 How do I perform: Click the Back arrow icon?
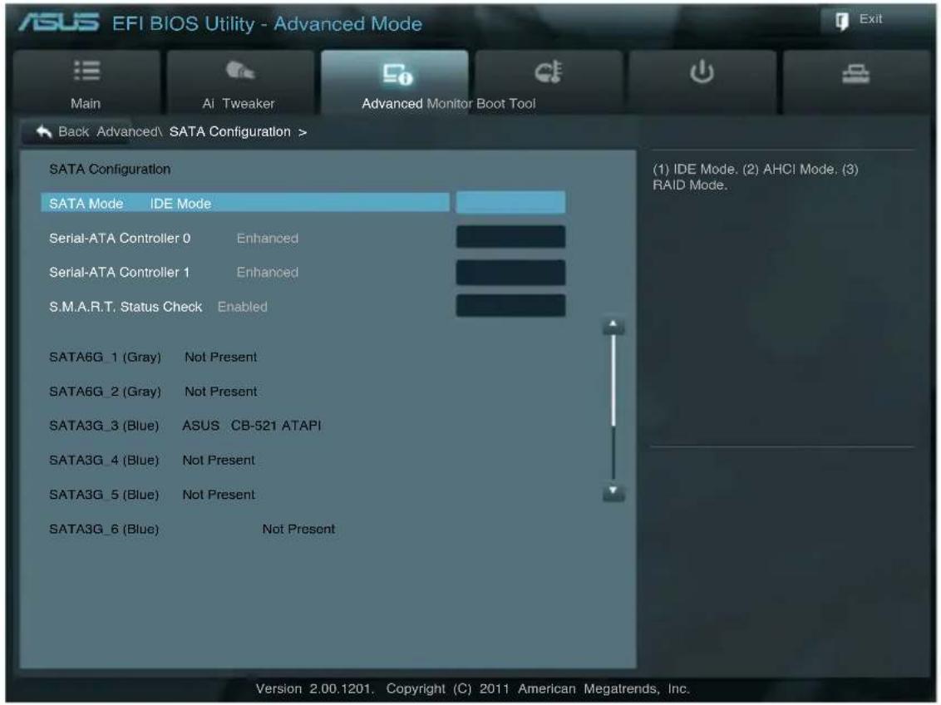(x=43, y=131)
